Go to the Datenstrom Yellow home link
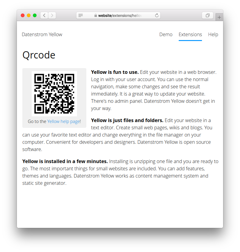Image resolution: width=240 pixels, height=252 pixels. [x=42, y=34]
